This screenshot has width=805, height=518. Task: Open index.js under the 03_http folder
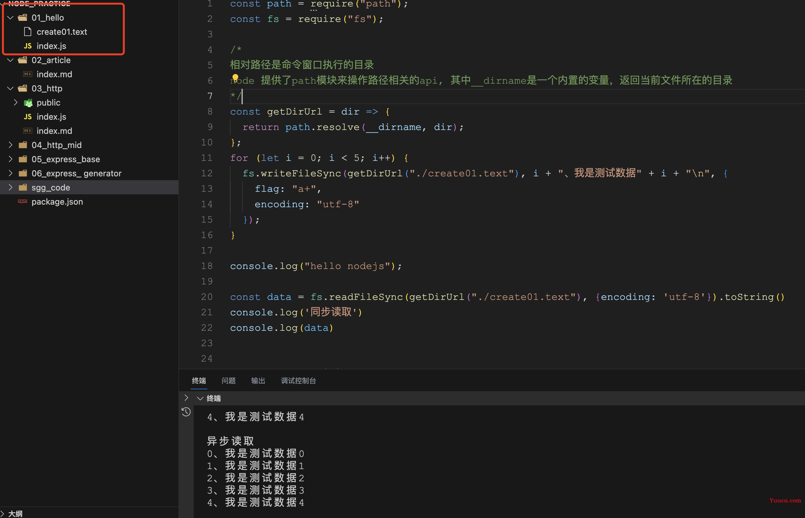coord(52,117)
